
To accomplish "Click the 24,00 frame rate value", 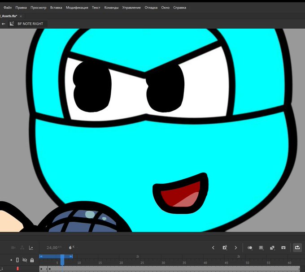I will pos(52,247).
